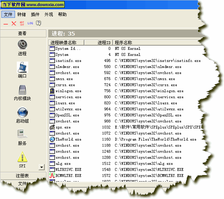Open the 插件 menu
This screenshot has height=199, width=224.
pyautogui.click(x=35, y=14)
